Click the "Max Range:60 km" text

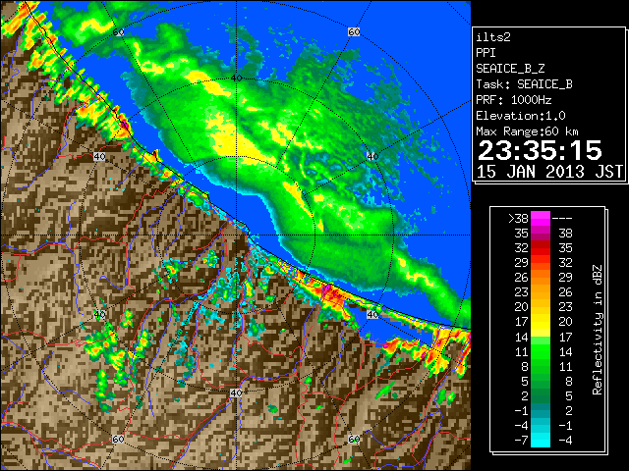tap(527, 131)
